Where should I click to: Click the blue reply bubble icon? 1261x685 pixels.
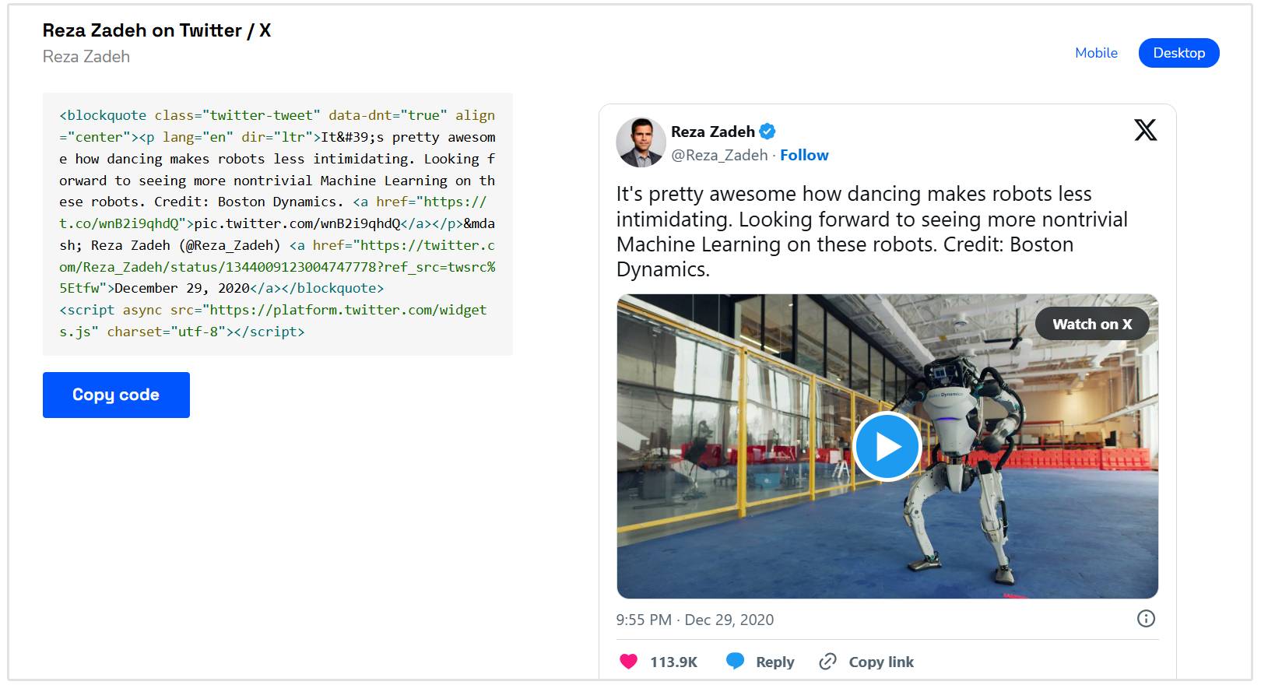[x=735, y=661]
